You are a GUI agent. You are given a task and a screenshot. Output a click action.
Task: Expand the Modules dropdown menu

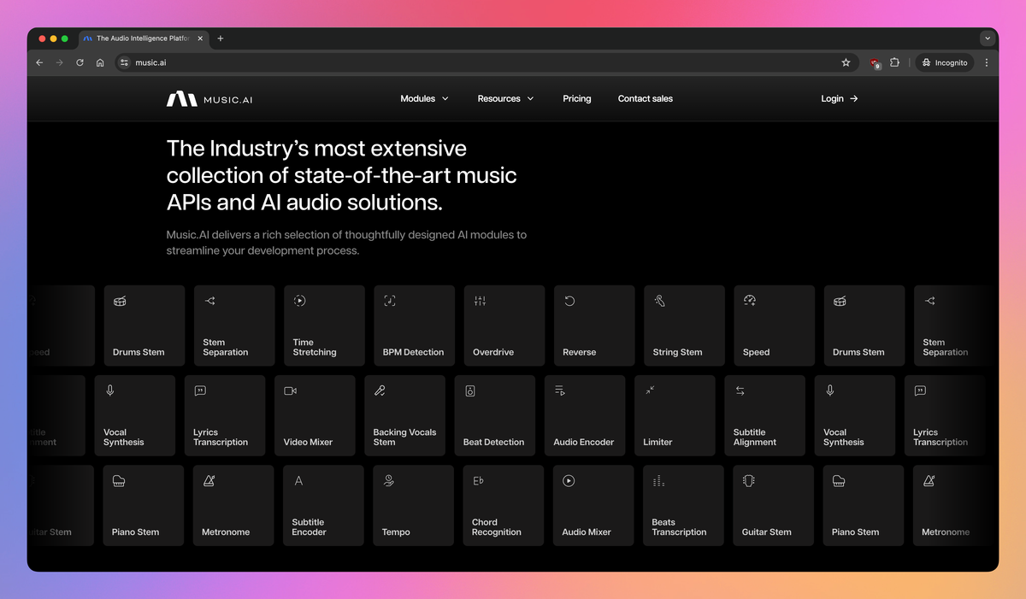point(424,98)
